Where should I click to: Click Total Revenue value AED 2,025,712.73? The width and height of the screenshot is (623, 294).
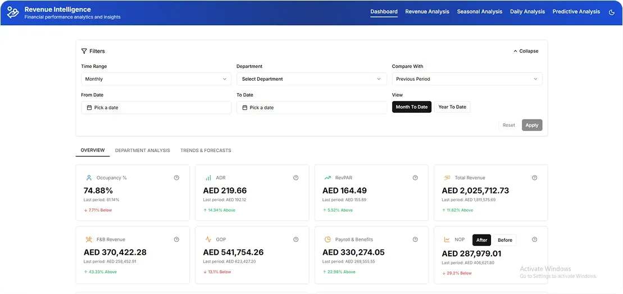point(475,190)
